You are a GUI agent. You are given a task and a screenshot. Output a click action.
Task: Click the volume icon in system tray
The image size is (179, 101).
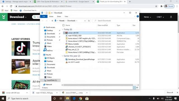tap(162, 98)
